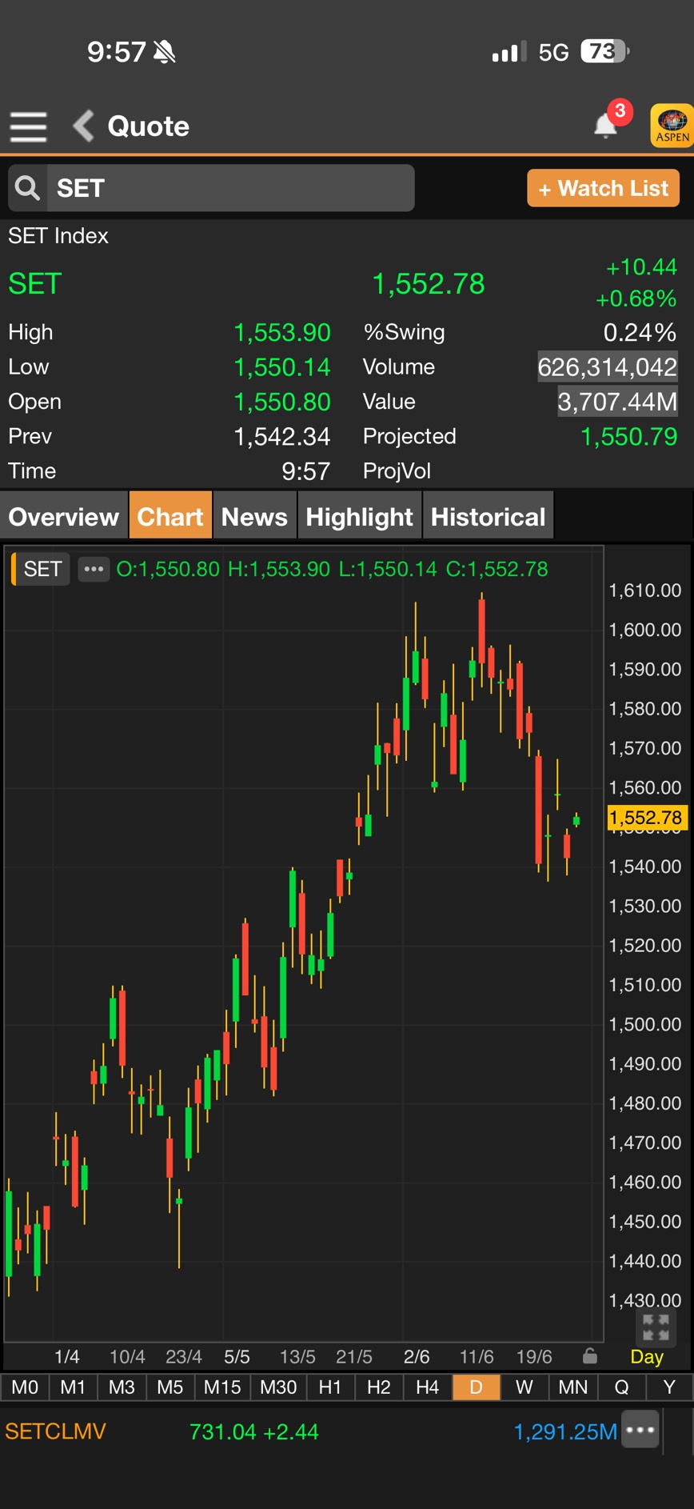Tap the search magnifier icon
Viewport: 694px width, 1509px height.
28,188
